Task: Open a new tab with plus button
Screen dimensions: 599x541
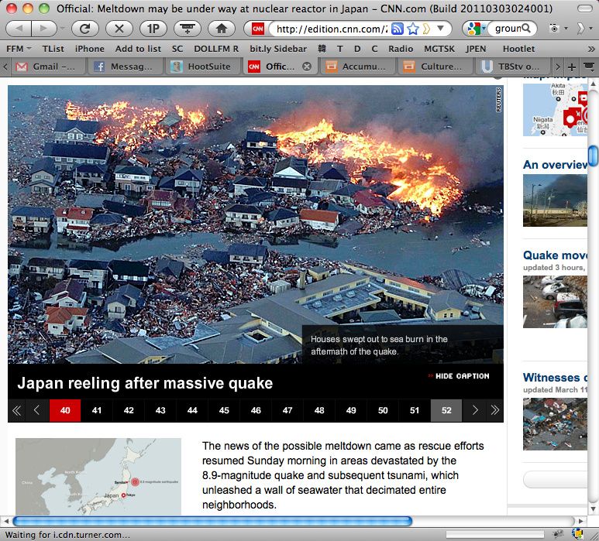Action: (572, 67)
